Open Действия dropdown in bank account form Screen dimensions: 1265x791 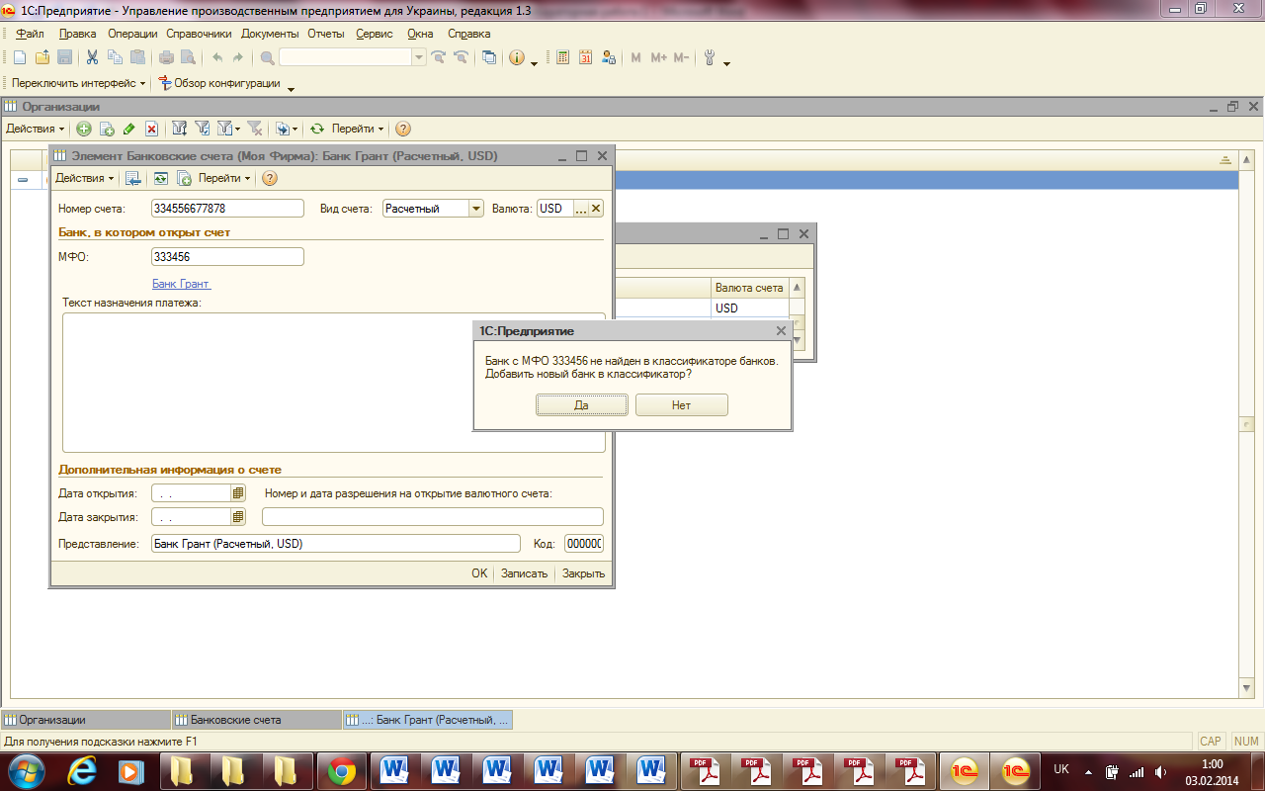coord(85,178)
